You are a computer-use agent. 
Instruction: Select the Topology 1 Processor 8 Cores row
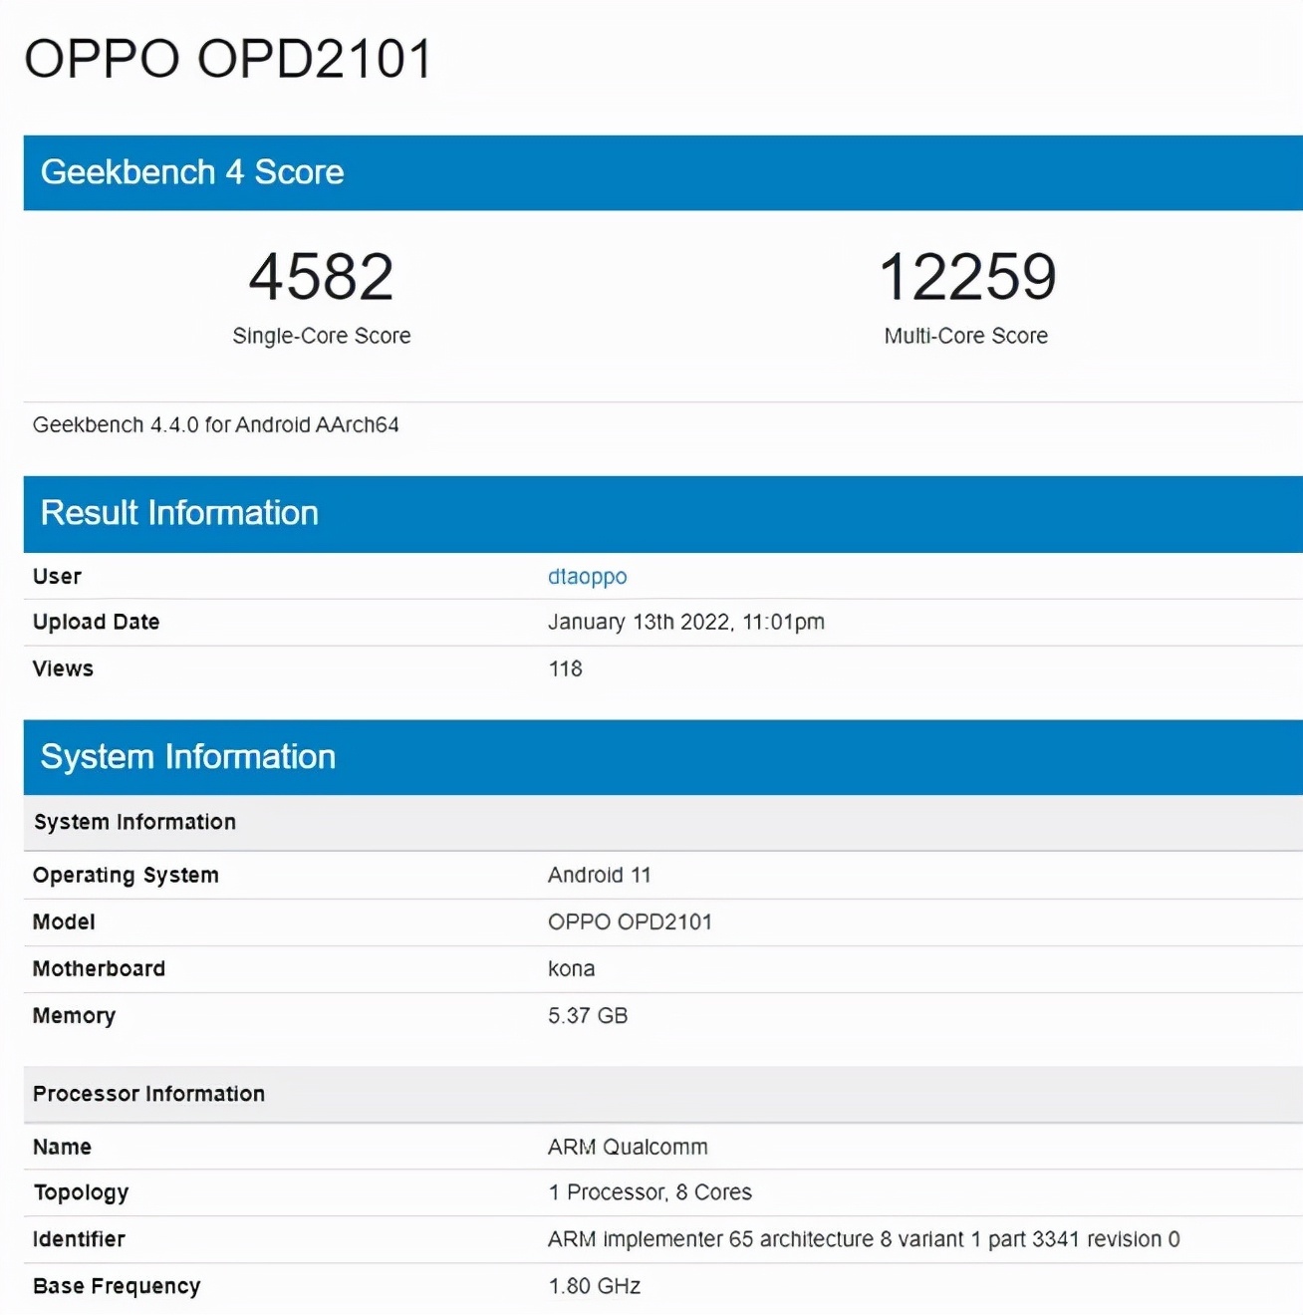[650, 1192]
